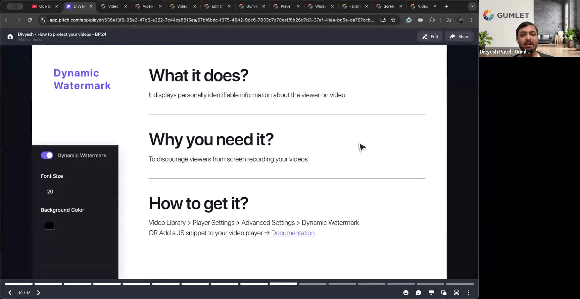Screen dimensions: 580x299
Task: Click the Webinar decks folder label
Action: (30, 40)
